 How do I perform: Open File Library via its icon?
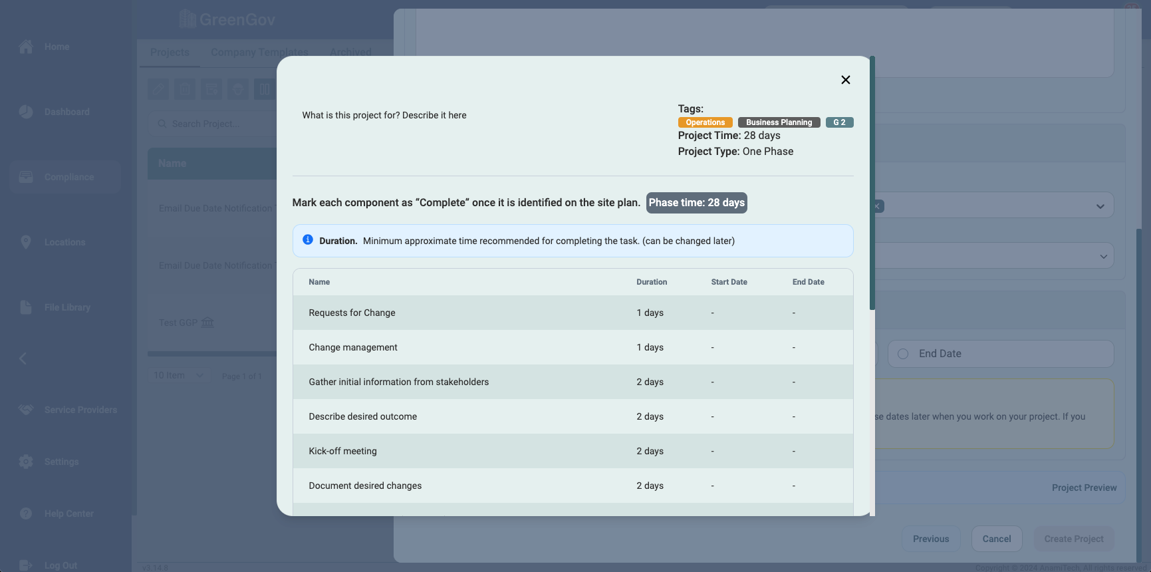coord(26,307)
